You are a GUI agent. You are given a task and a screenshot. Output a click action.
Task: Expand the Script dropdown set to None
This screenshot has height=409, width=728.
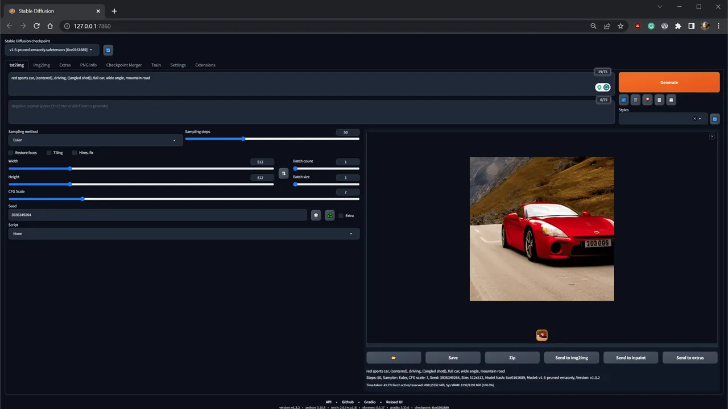(x=184, y=233)
